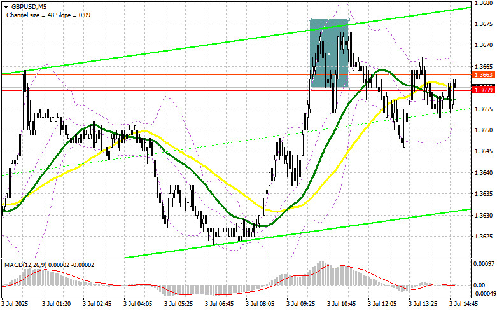
Task: Click the orange 1.3663 price tag
Action: click(484, 75)
